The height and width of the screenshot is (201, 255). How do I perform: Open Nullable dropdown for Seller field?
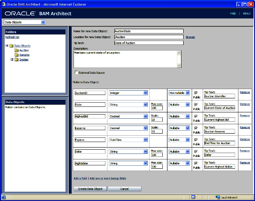188,151
